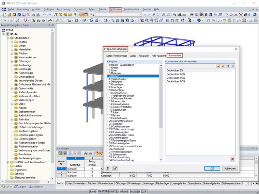Toggle the table panel toolbar icon

[x=86, y=15]
